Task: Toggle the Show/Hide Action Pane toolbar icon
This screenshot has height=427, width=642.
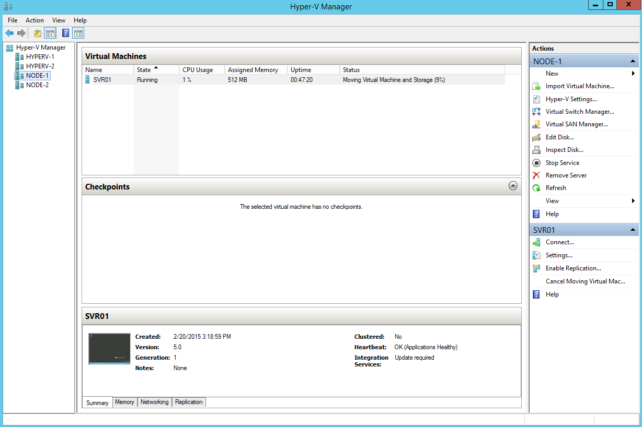Action: [x=78, y=33]
